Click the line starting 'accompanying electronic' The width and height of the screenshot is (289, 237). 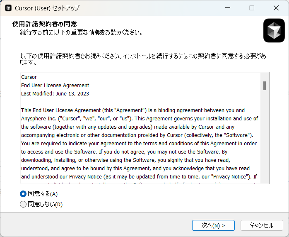(x=137, y=135)
